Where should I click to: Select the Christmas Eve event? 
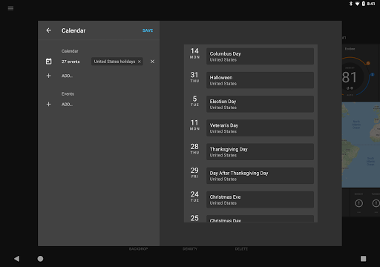pyautogui.click(x=260, y=200)
